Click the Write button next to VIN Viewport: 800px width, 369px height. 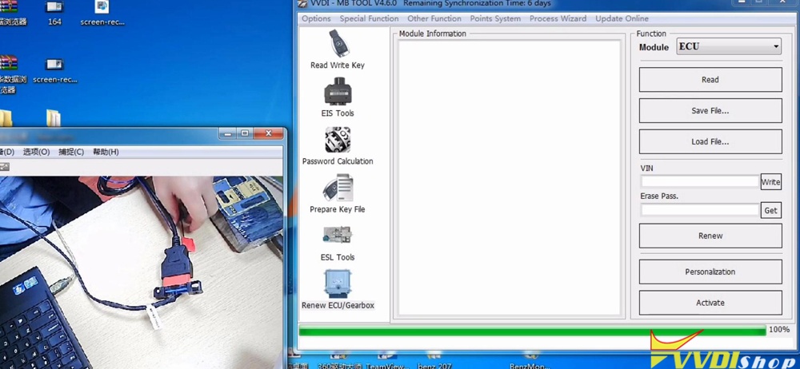[770, 182]
